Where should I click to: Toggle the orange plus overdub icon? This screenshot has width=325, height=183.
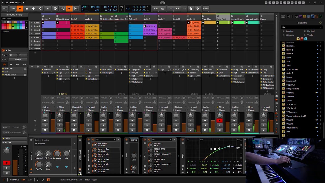[x=69, y=9]
